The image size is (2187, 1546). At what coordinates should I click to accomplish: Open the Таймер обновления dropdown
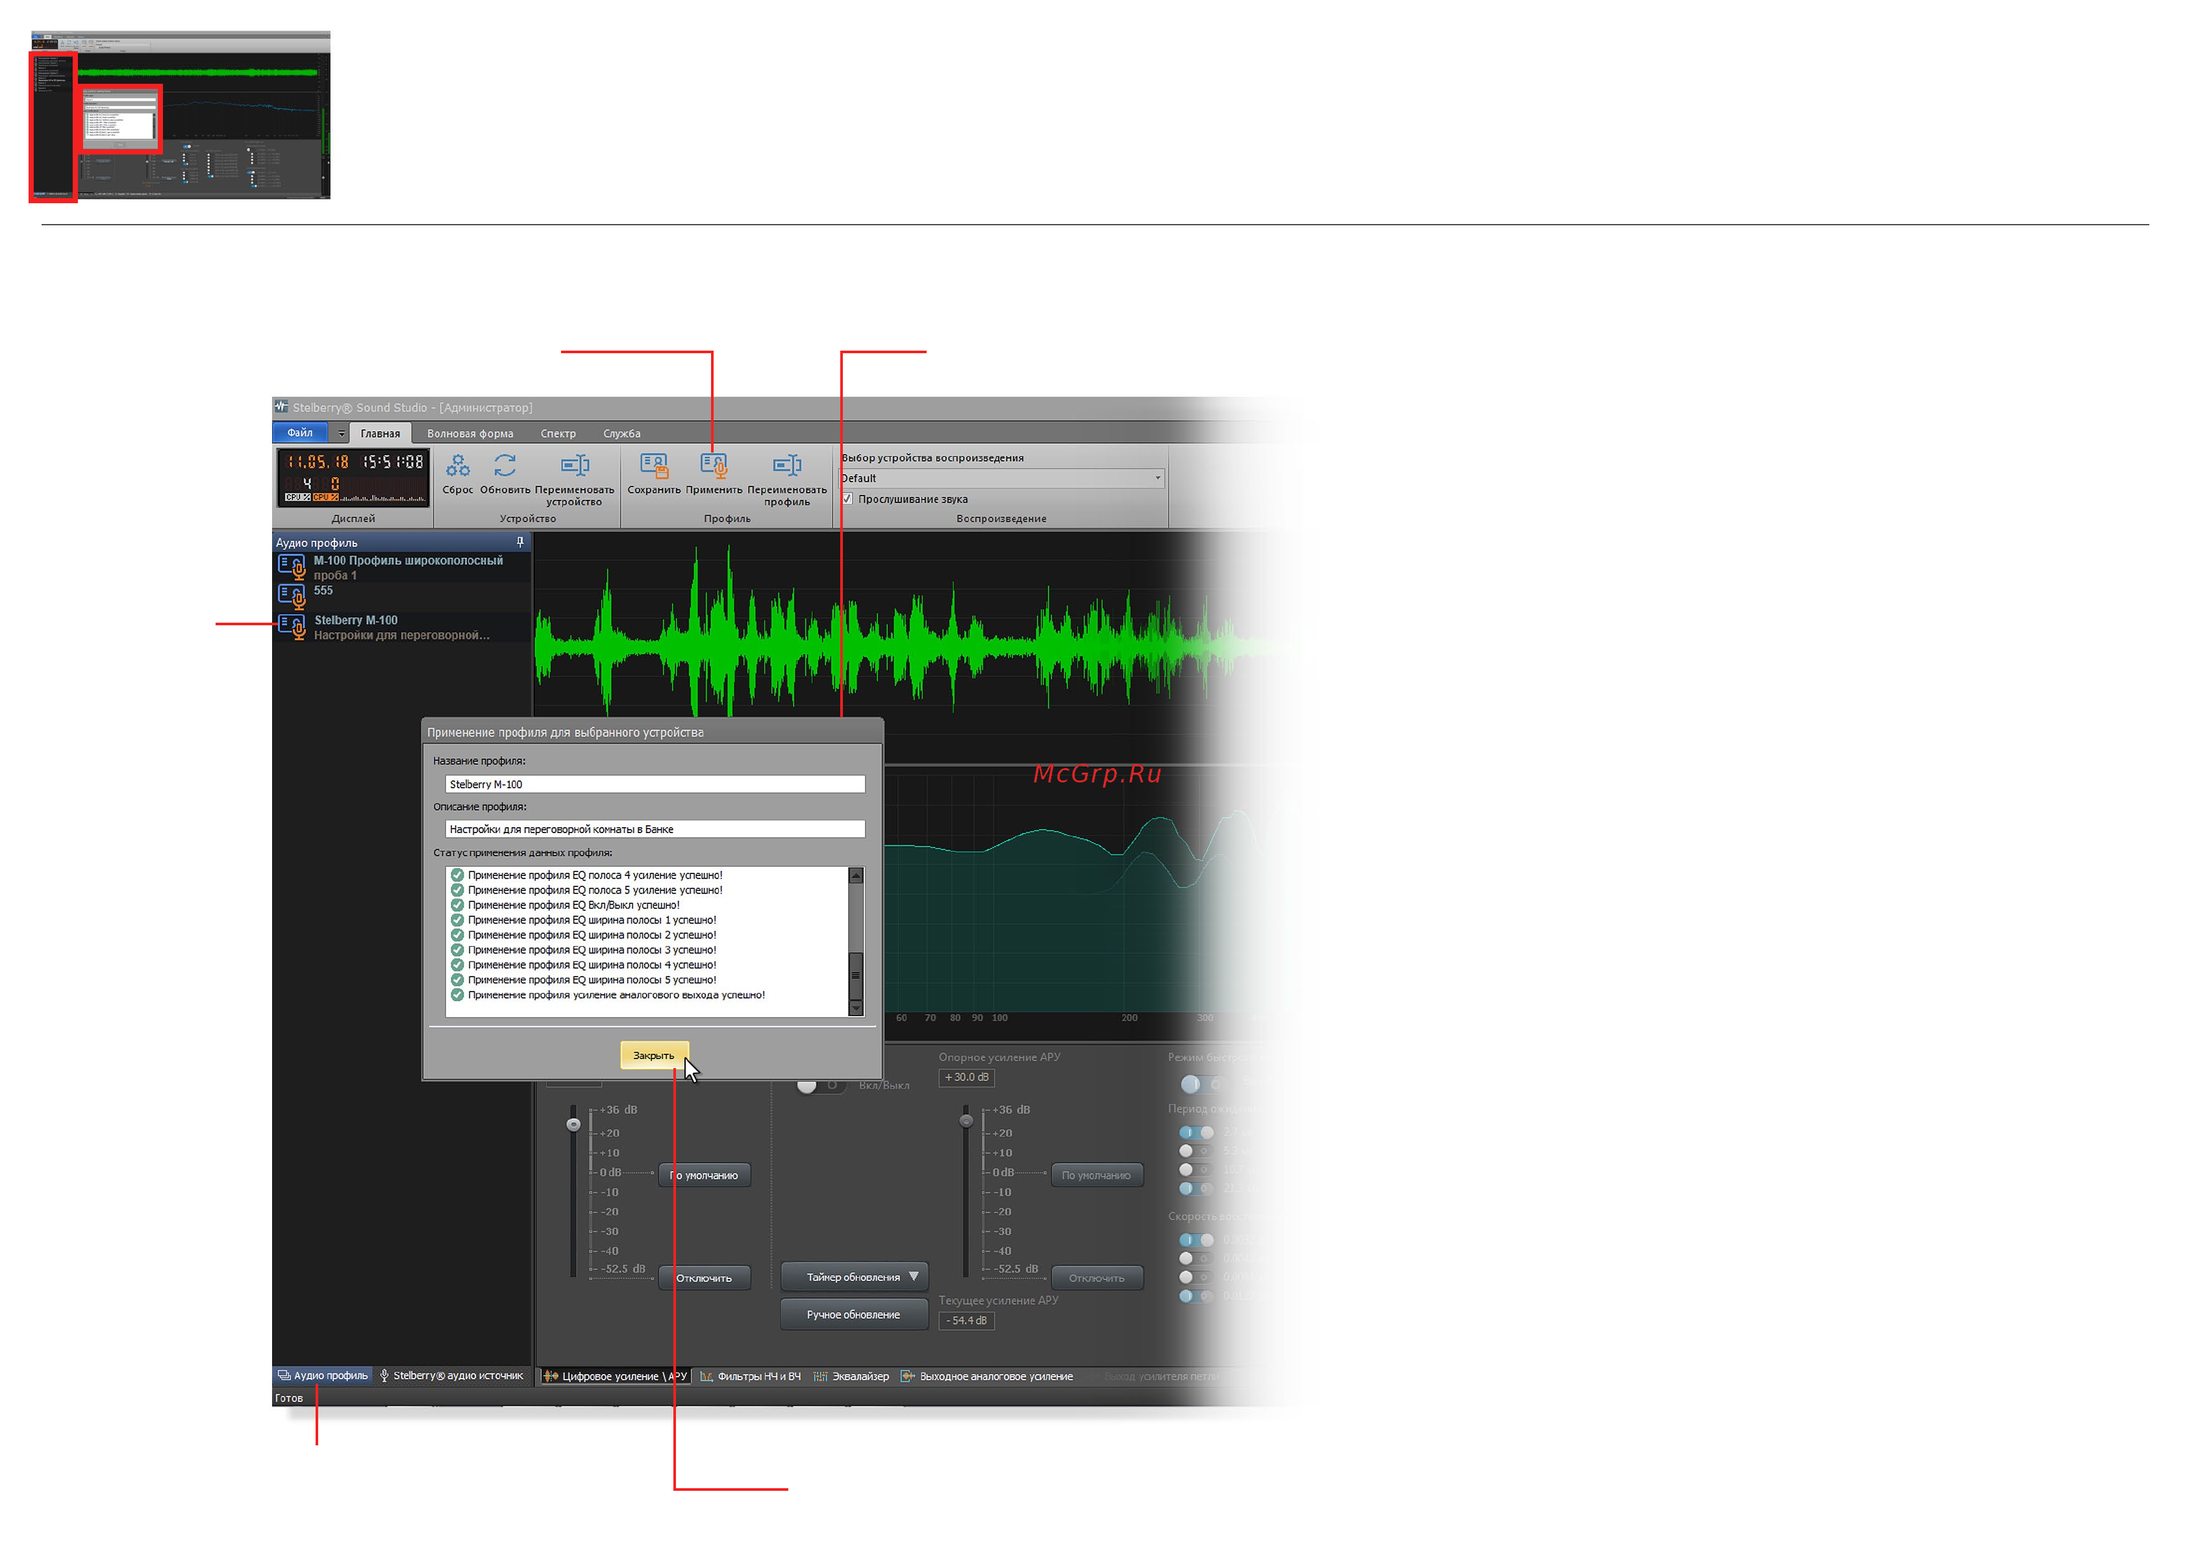click(x=855, y=1277)
